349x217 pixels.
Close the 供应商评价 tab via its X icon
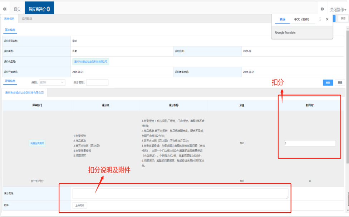[49, 9]
